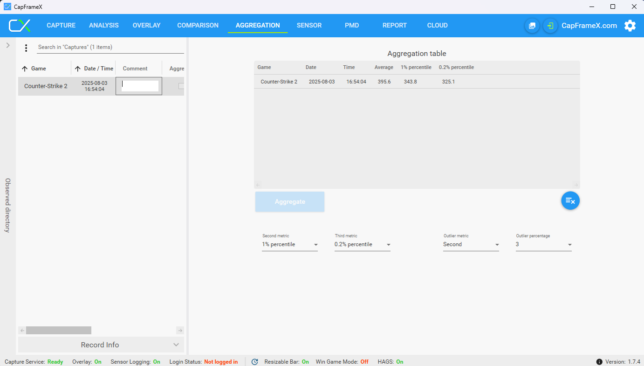Click the version info icon
Screen dimensions: 644x366
click(599, 362)
